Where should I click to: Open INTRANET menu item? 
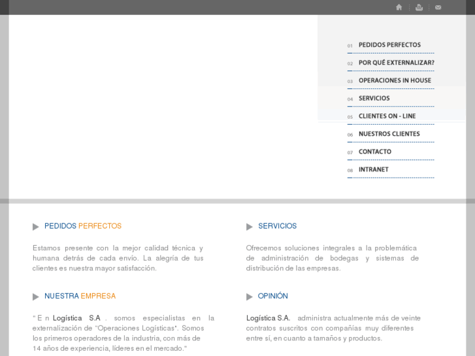pos(374,170)
